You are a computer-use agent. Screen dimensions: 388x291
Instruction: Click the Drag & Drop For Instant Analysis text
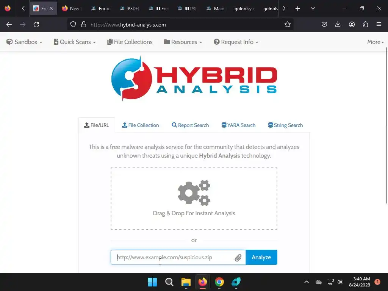coord(194,213)
